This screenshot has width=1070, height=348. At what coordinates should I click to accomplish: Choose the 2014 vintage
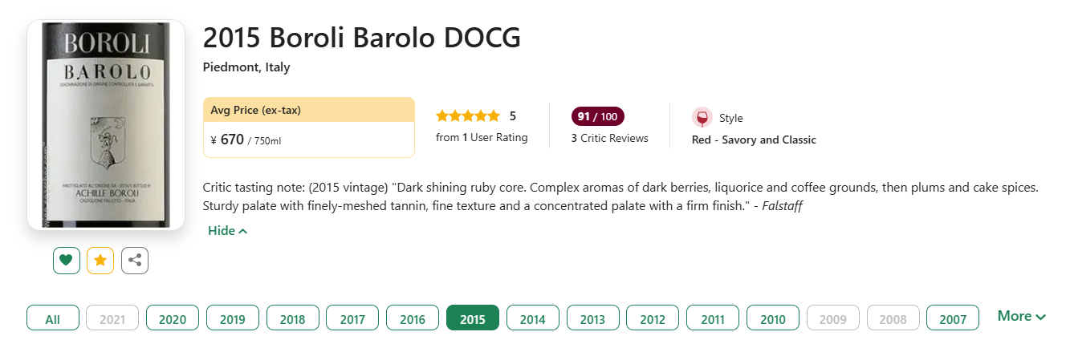533,318
